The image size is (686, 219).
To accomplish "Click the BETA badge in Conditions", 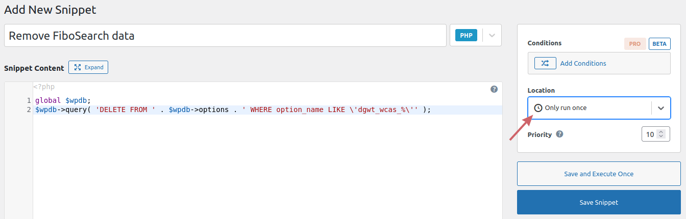I will (x=659, y=44).
